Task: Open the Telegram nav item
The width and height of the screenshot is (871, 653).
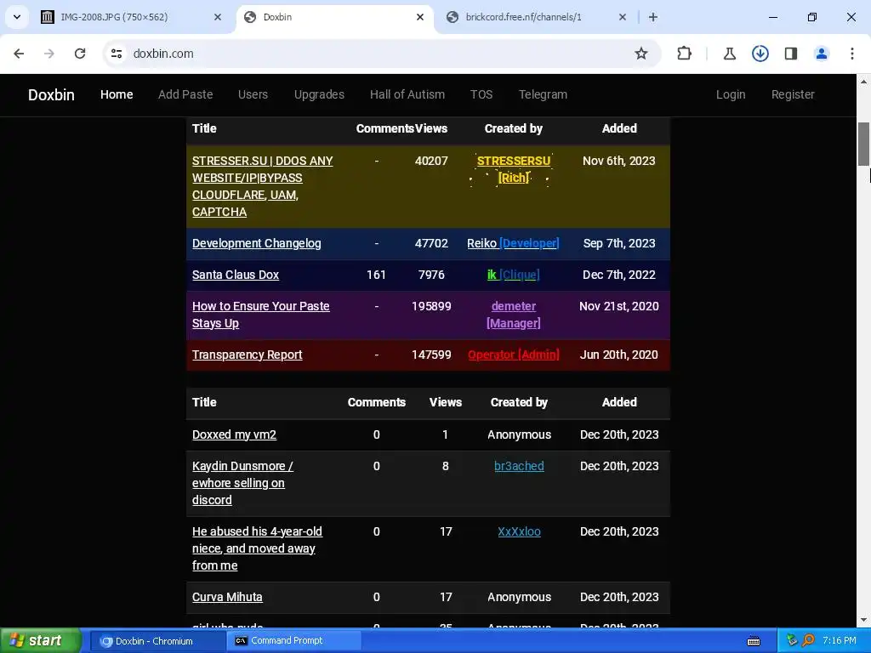Action: tap(543, 94)
